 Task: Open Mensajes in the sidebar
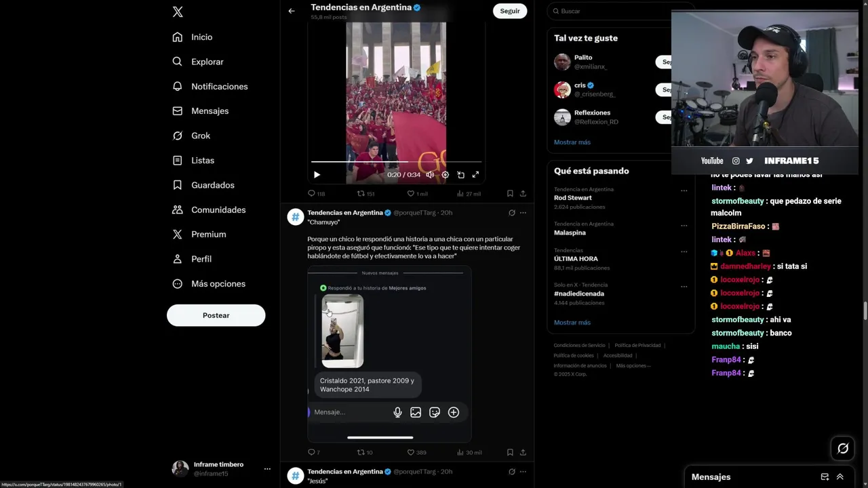click(201, 111)
